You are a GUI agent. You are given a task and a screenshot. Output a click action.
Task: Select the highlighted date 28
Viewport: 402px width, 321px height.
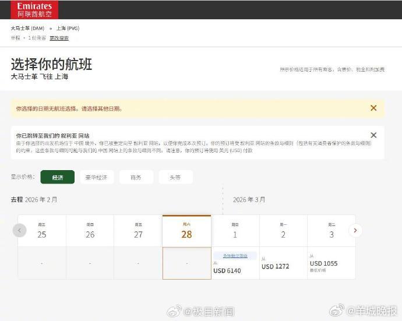186,231
